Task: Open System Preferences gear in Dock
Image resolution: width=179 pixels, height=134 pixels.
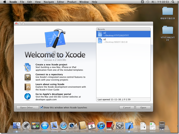Action: click(x=120, y=126)
